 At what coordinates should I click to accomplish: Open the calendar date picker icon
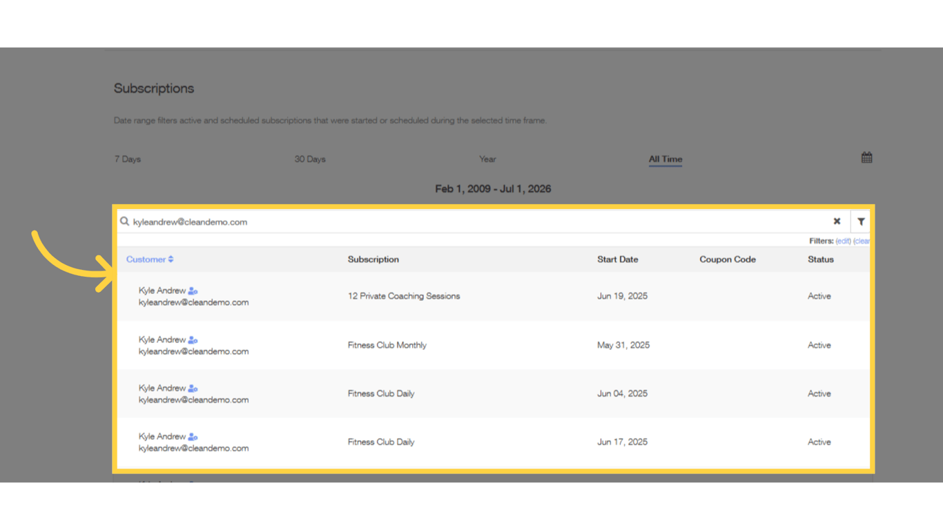tap(866, 157)
